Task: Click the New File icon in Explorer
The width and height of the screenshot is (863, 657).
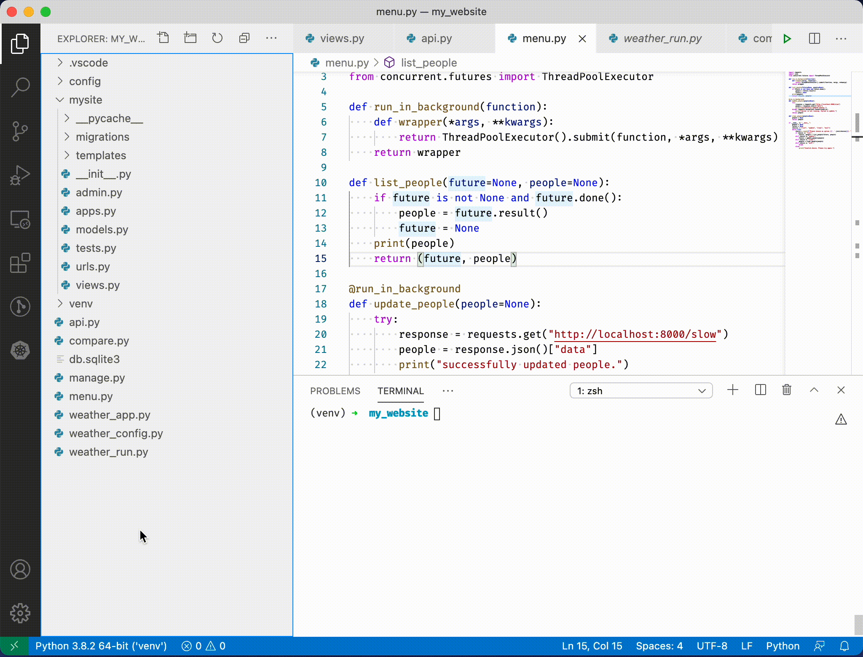Action: (x=163, y=38)
